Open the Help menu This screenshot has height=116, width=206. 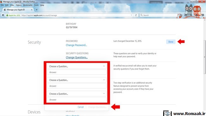coord(42,5)
